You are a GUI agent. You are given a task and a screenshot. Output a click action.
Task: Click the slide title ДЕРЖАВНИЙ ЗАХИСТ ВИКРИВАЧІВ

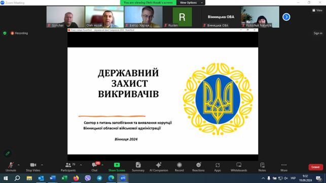point(128,84)
